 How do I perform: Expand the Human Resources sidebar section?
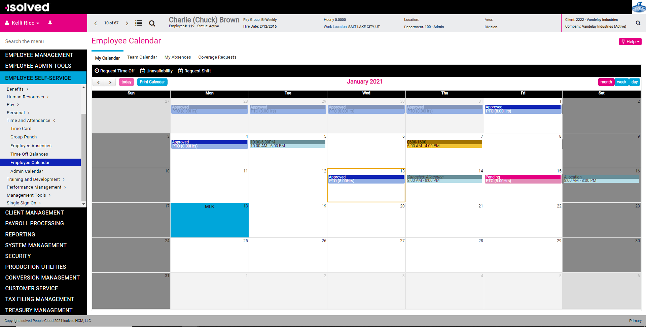click(26, 97)
